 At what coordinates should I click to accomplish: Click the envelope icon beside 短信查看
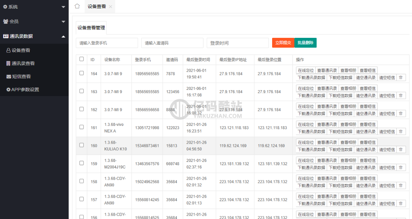[9, 77]
